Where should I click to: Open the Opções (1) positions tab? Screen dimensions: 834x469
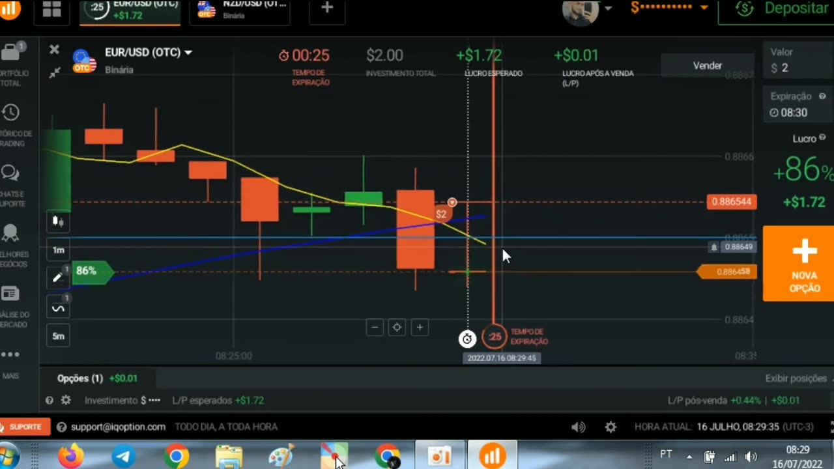click(97, 378)
